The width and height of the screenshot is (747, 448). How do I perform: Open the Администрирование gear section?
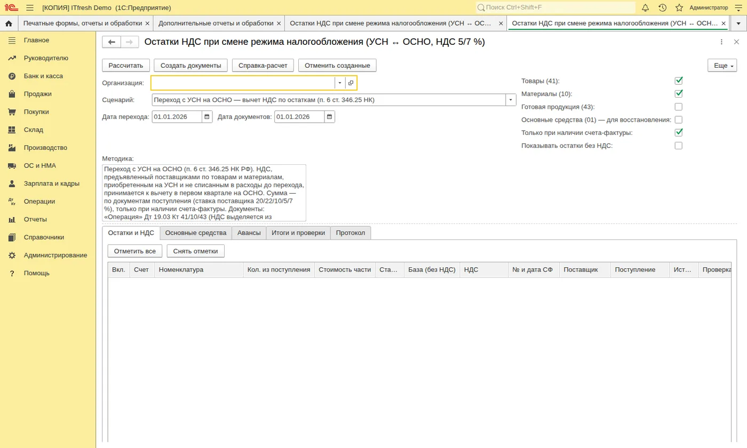click(55, 255)
